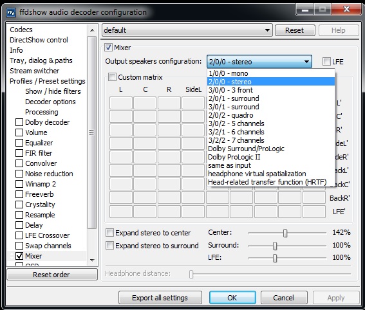Open the Codecs page
The image size is (365, 310).
click(x=21, y=30)
